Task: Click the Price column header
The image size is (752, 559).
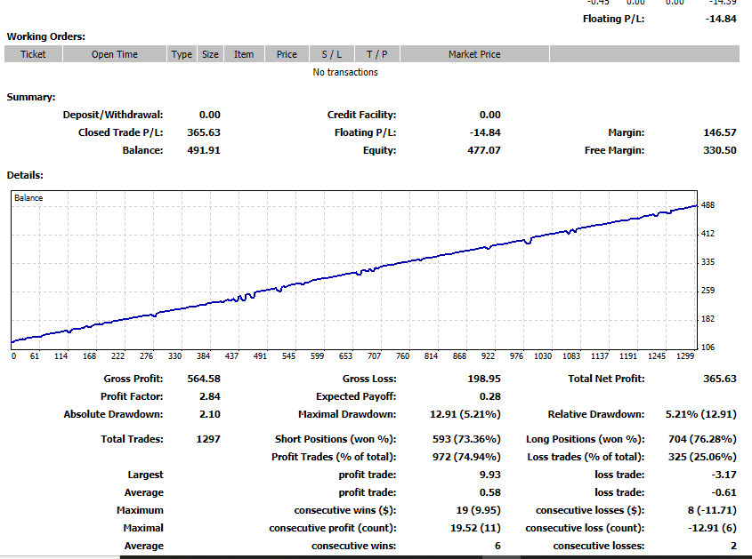Action: coord(287,54)
